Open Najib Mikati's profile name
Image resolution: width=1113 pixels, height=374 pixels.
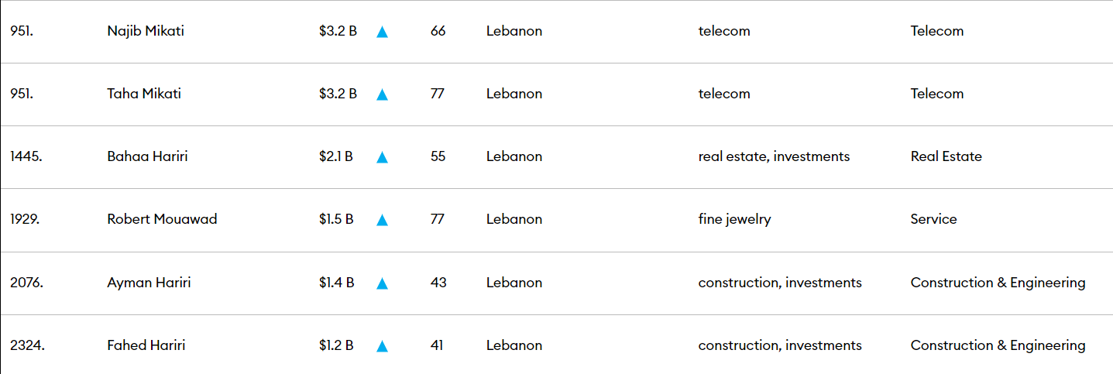tap(146, 32)
